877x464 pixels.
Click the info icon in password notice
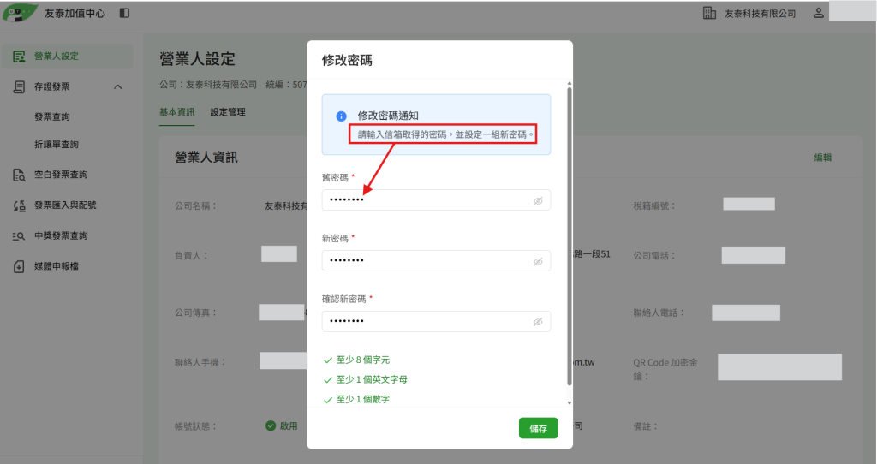pos(341,116)
